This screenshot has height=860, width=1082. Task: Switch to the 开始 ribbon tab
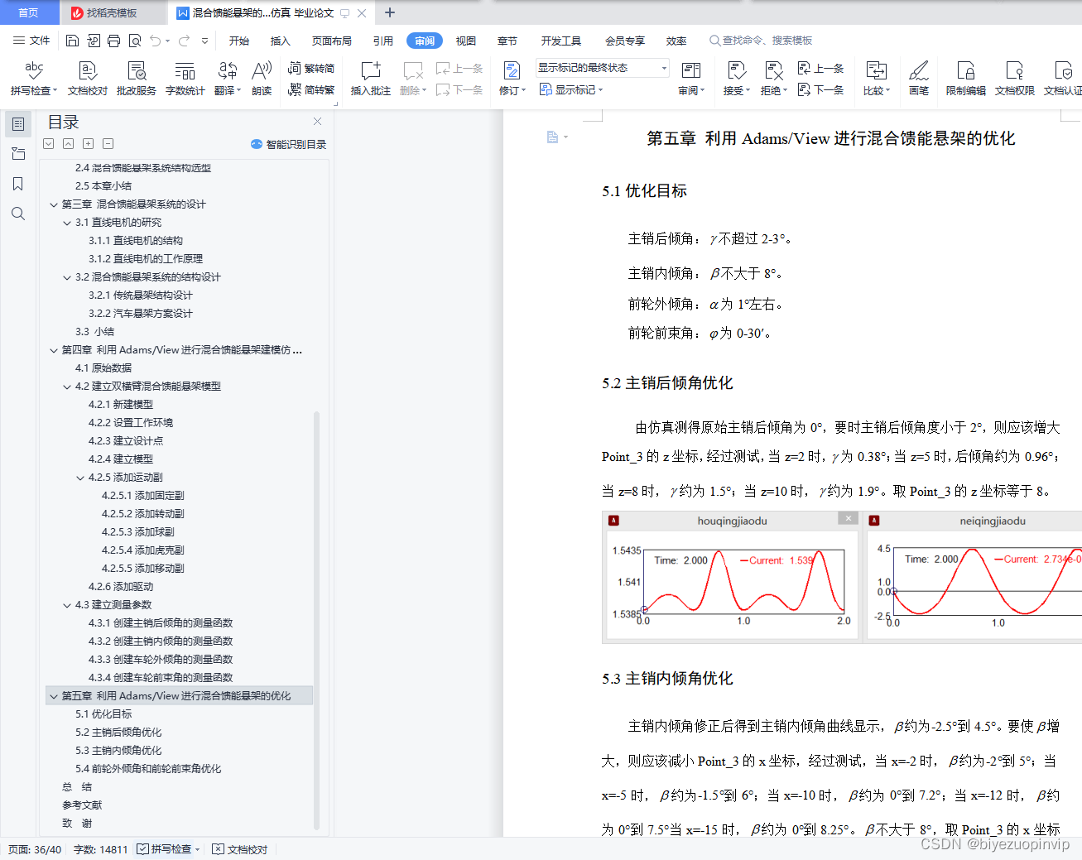pyautogui.click(x=239, y=41)
